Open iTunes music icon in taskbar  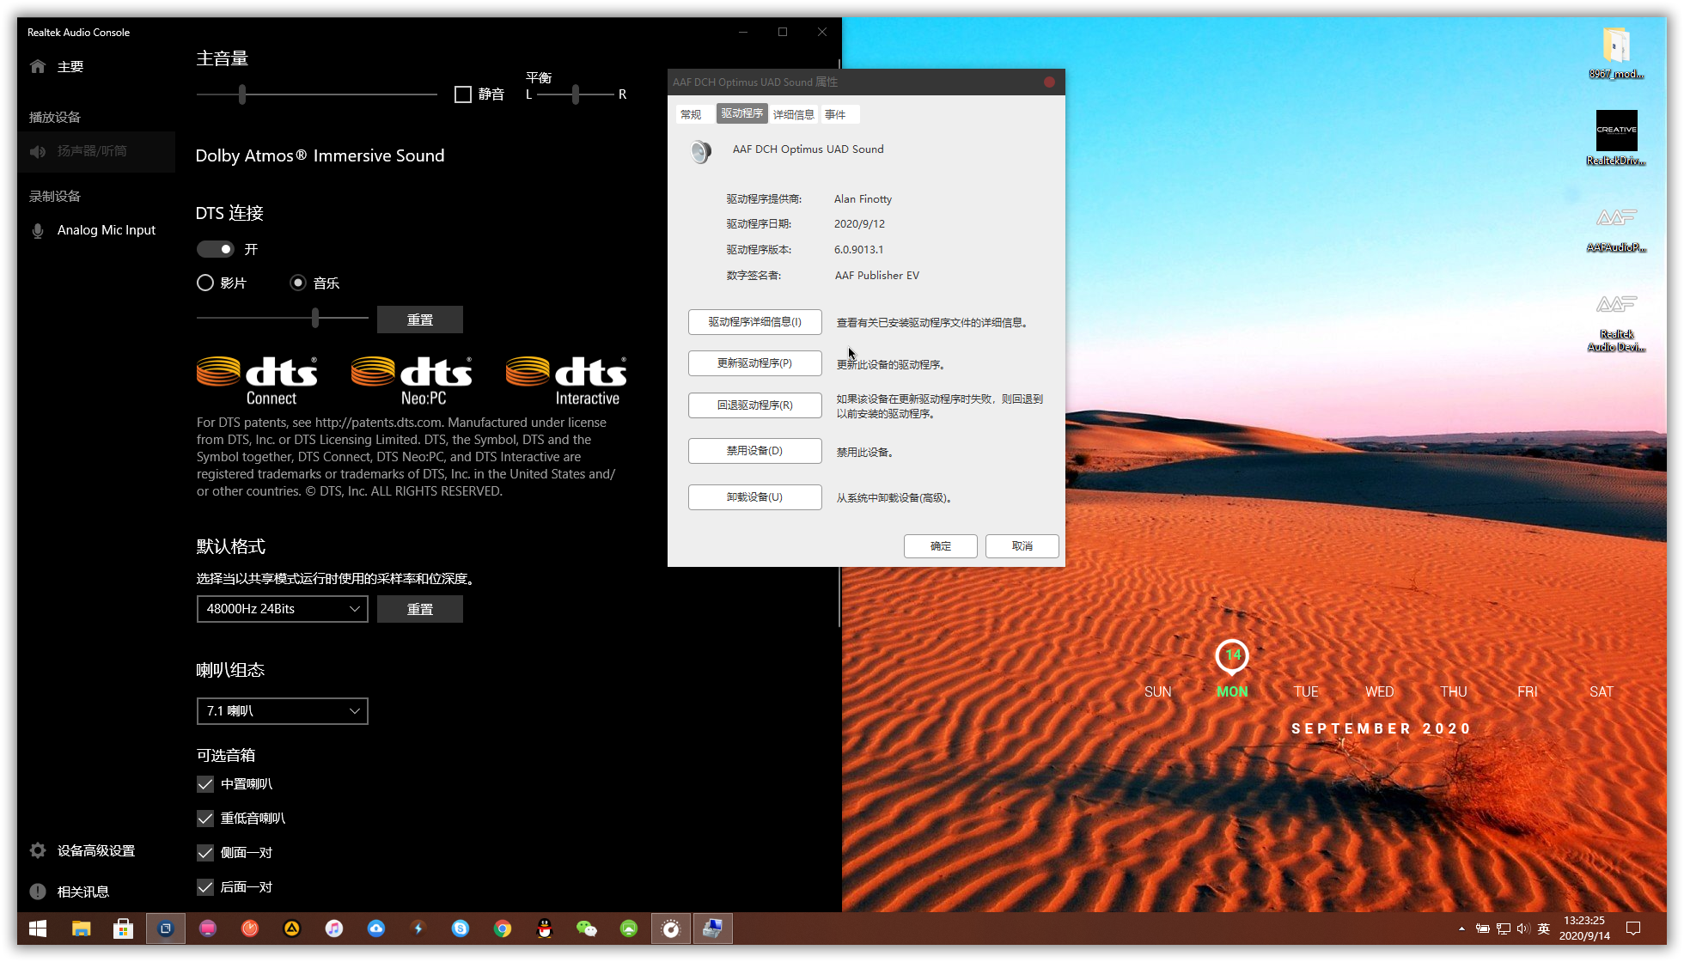point(334,929)
